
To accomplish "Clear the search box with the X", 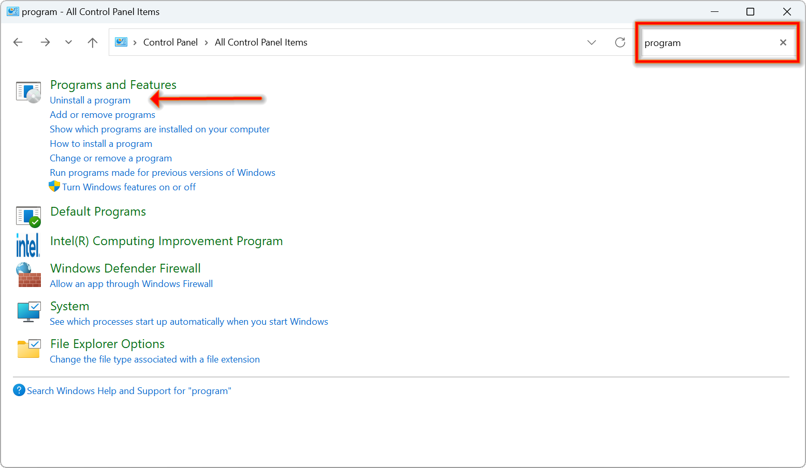I will (x=783, y=42).
